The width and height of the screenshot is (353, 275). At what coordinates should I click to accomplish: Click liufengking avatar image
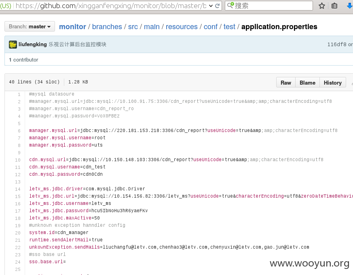click(x=13, y=45)
